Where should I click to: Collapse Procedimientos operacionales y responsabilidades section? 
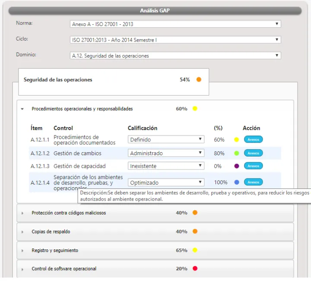(x=22, y=109)
